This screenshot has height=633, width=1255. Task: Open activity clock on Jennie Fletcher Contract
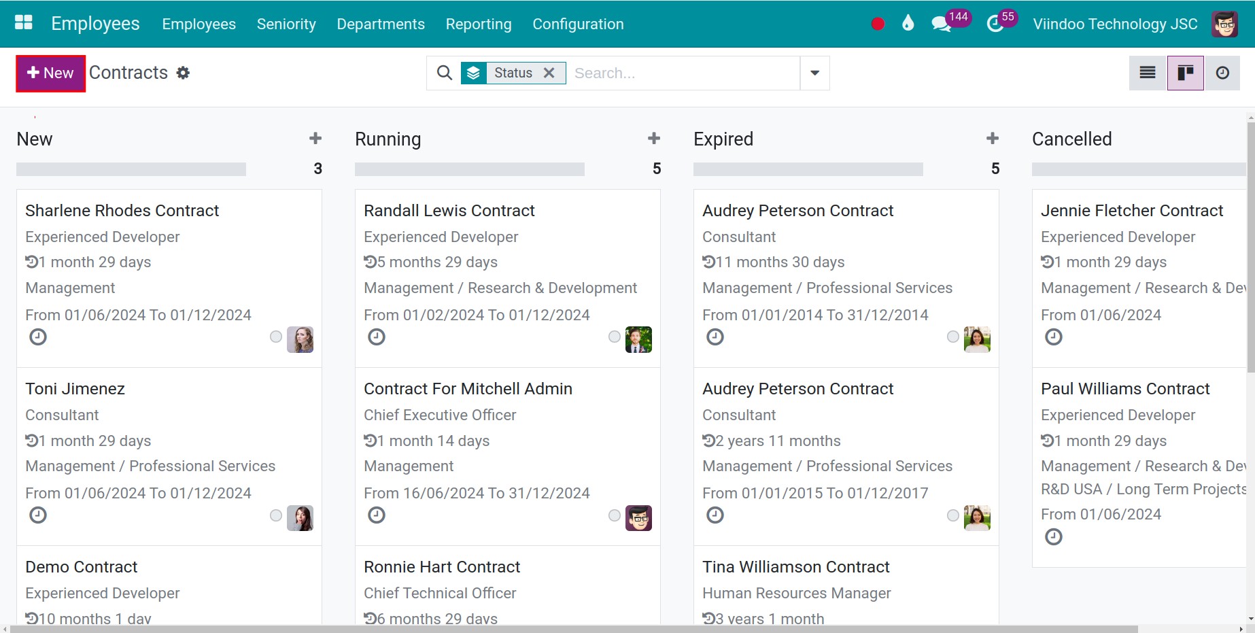[x=1054, y=337]
